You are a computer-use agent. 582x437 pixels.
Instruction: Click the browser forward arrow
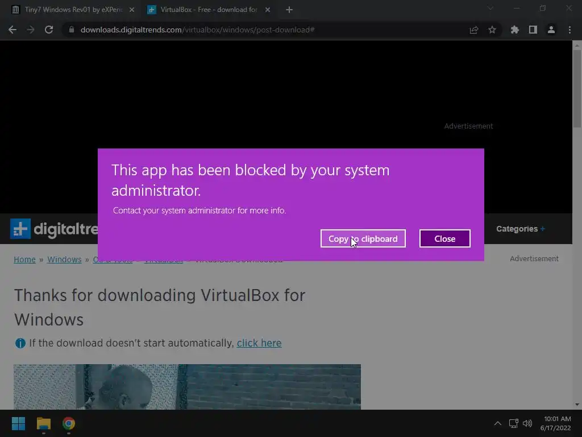click(31, 30)
